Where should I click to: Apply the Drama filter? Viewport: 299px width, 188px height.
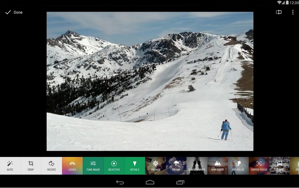point(176,166)
